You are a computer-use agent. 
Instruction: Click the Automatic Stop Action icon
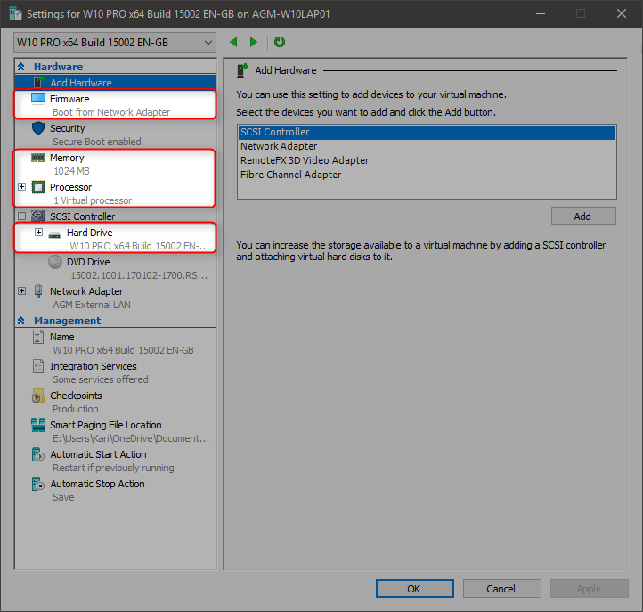[x=37, y=484]
